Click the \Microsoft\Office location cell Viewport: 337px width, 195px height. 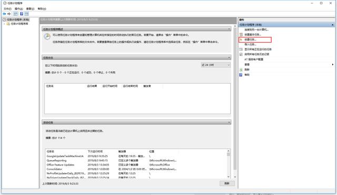[159, 164]
